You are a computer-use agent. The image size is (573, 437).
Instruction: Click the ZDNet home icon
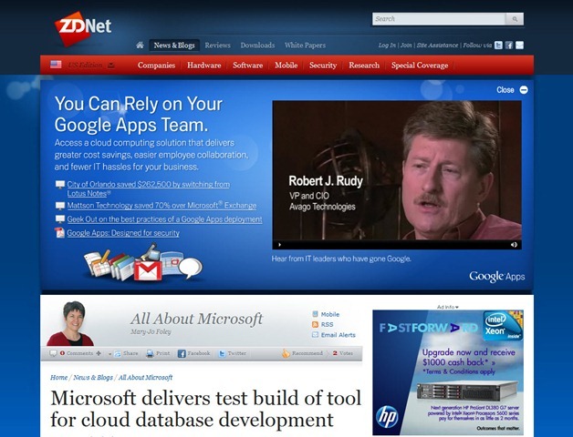(140, 45)
